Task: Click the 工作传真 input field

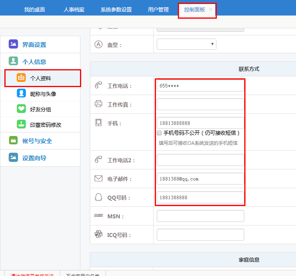Action: tap(200, 104)
